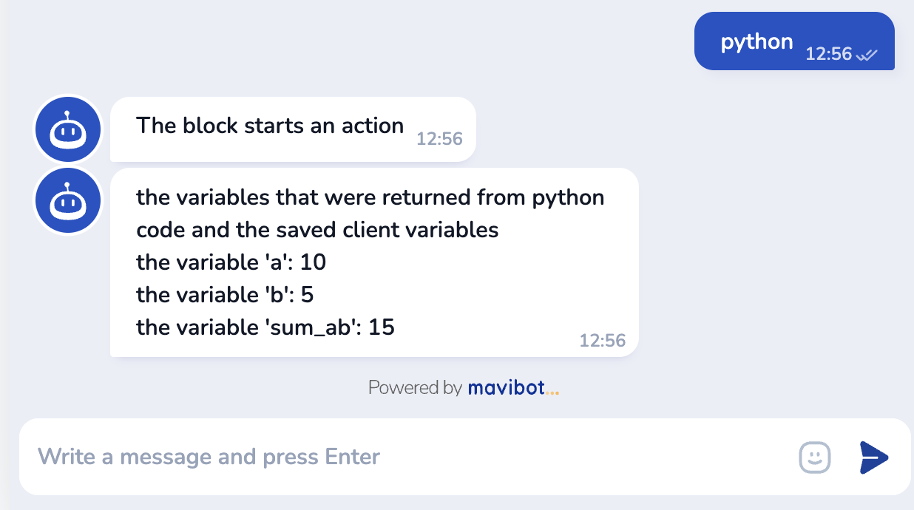Click the timestamp on the python message
This screenshot has height=510, width=914.
(828, 54)
